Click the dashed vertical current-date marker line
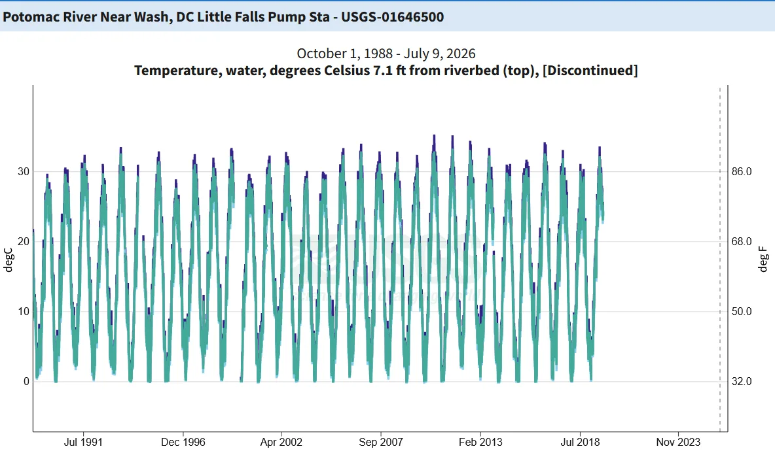This screenshot has width=775, height=453. [720, 259]
